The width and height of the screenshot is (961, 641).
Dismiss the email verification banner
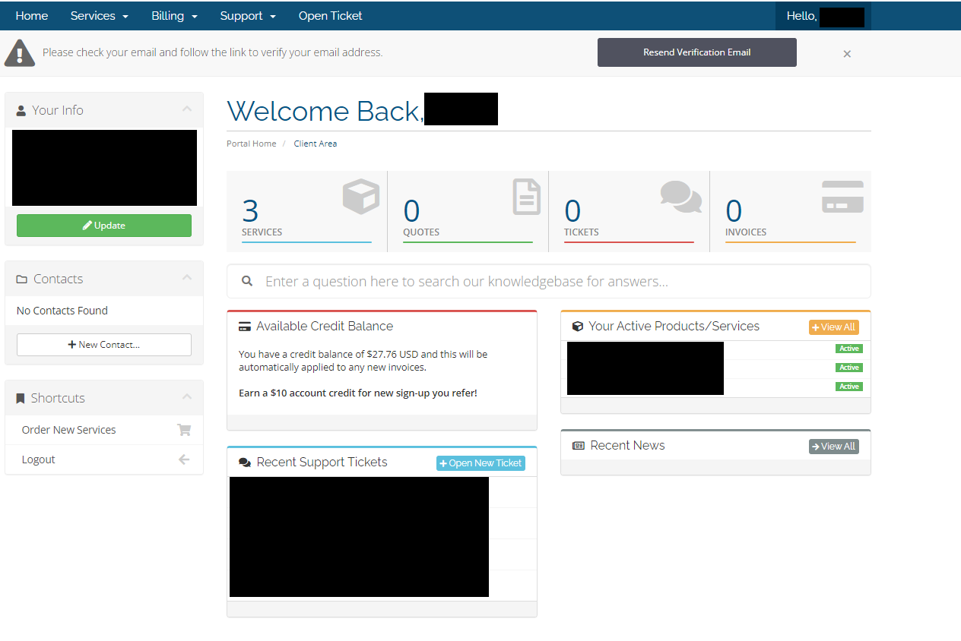click(847, 54)
